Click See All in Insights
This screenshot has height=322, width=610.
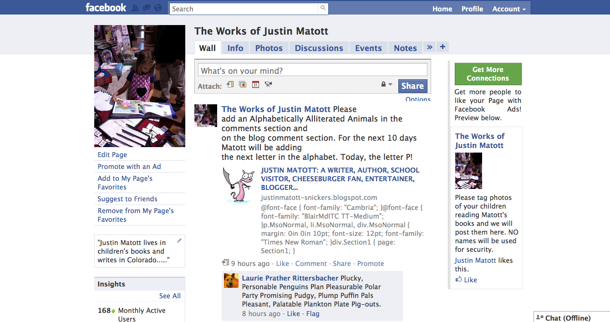coord(170,296)
